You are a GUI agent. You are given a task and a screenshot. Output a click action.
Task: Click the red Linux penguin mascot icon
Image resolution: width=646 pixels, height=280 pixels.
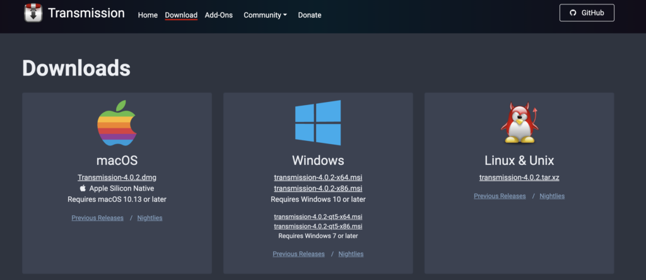pyautogui.click(x=520, y=123)
